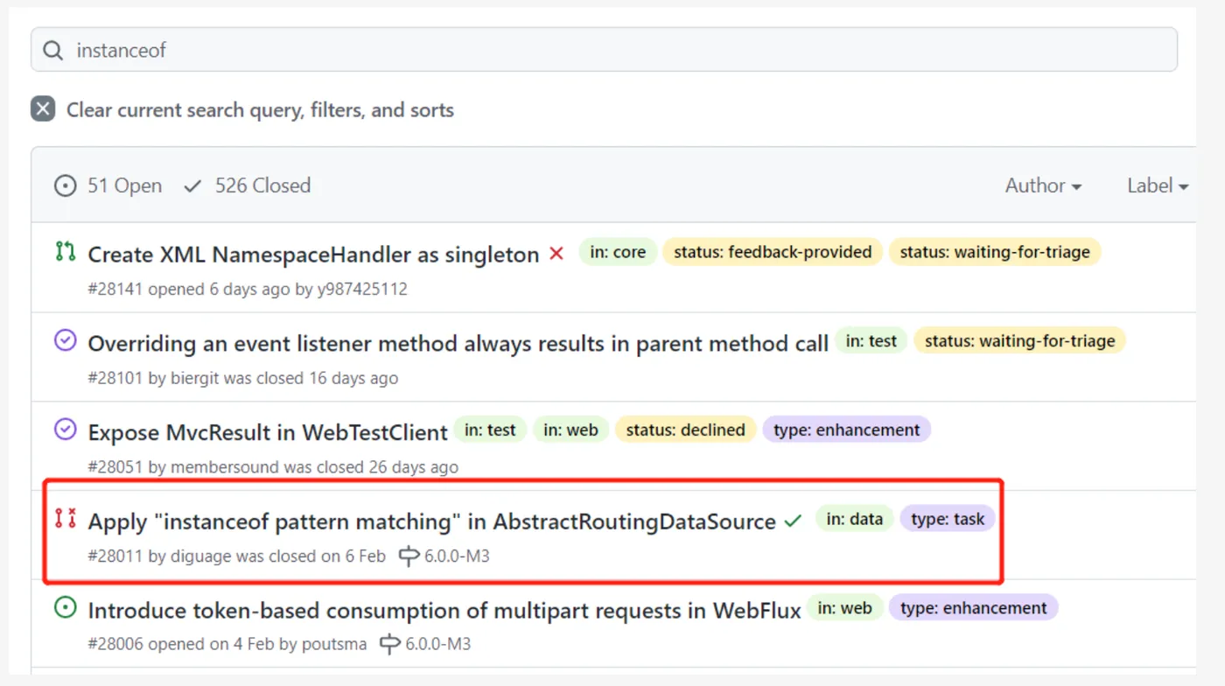
Task: Open Create XML NamespaceHandler as singleton
Action: 313,255
